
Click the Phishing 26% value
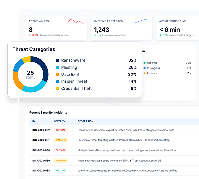133,67
